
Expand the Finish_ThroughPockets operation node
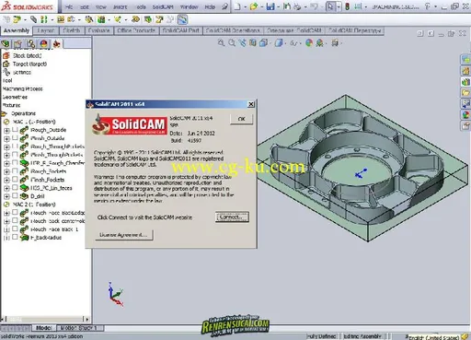[6, 155]
